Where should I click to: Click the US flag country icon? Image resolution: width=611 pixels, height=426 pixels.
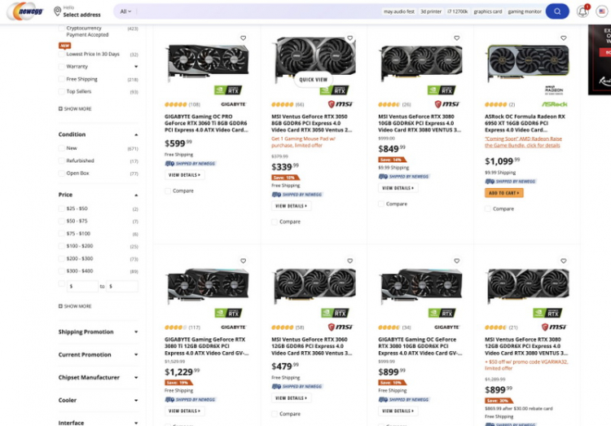[x=601, y=11]
